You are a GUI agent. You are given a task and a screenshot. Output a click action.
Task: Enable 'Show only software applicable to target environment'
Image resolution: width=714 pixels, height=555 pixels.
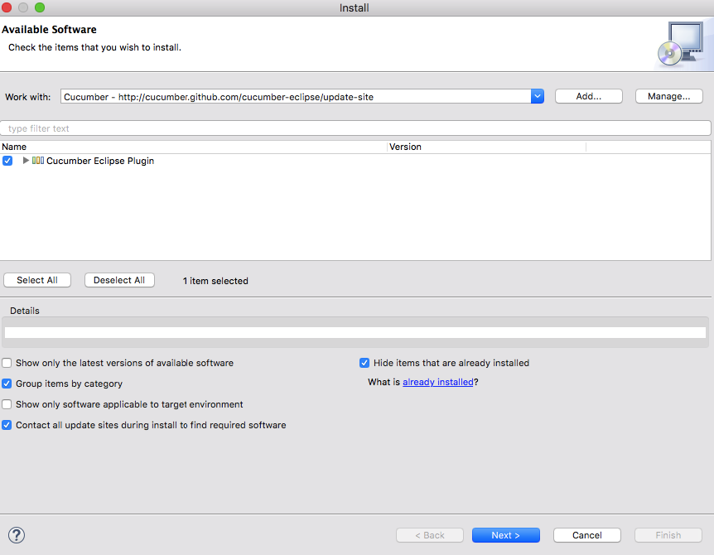(7, 404)
